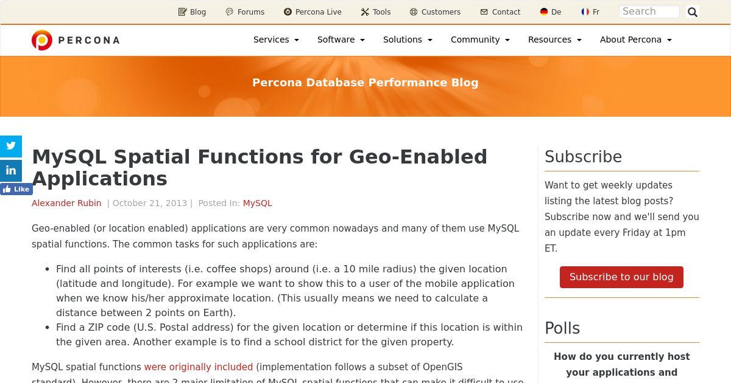Open the MySQL category link

258,203
